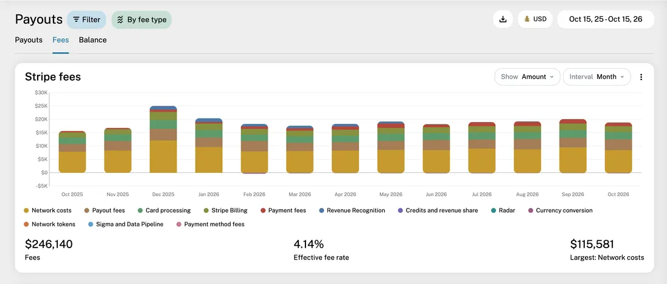The image size is (667, 284).
Task: Toggle Network costs legend item
Action: [x=47, y=210]
